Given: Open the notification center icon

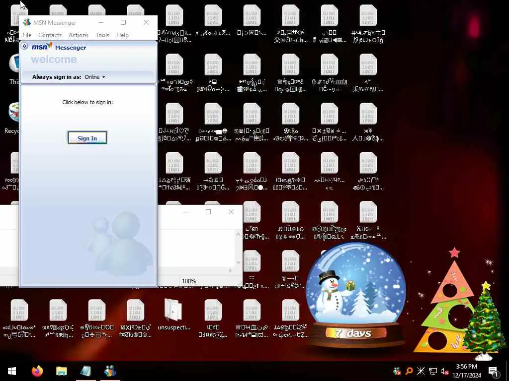Looking at the screenshot, I should coord(494,371).
